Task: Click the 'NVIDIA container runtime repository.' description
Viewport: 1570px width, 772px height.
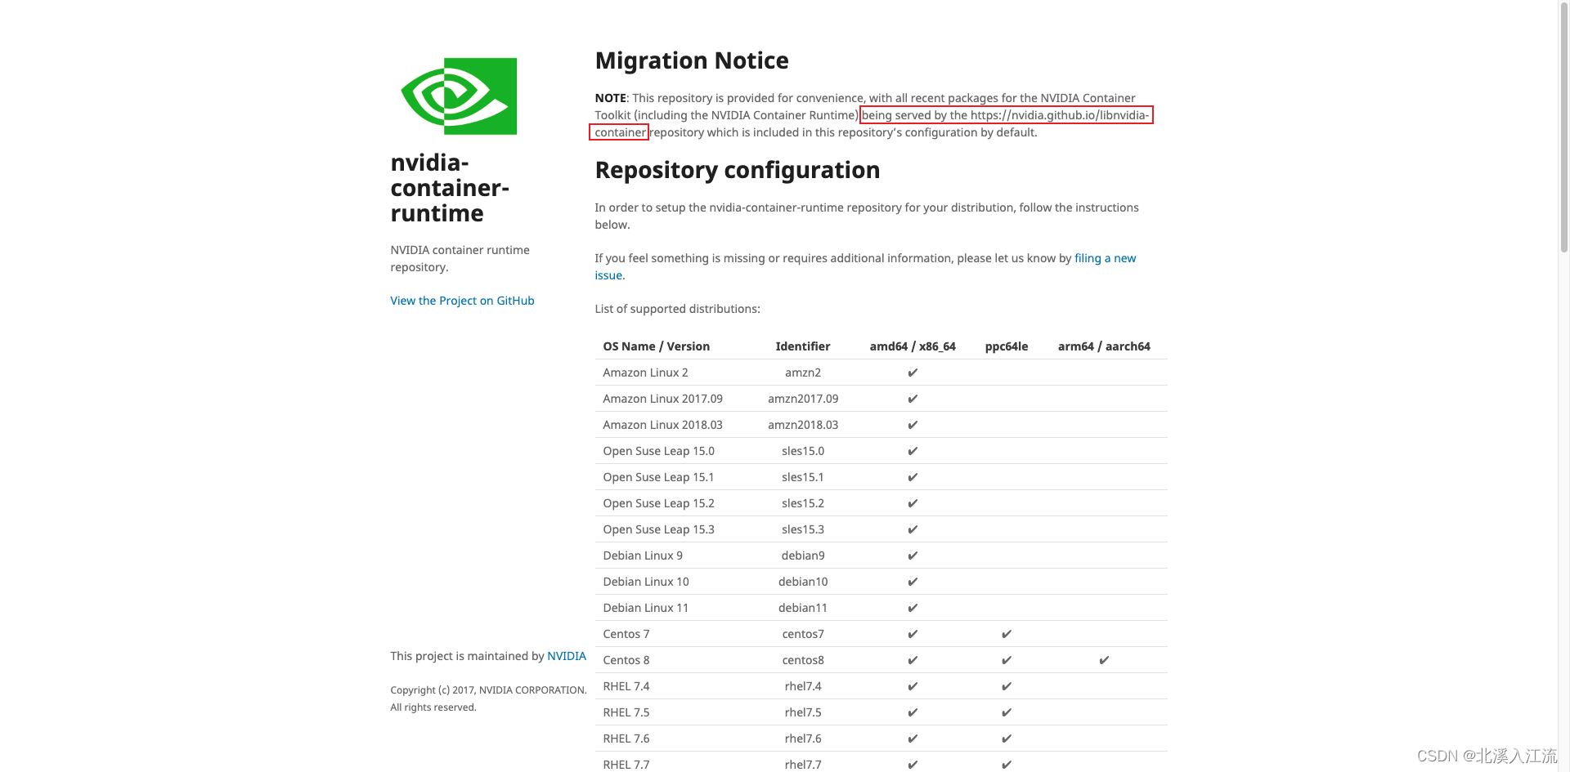Action: (460, 258)
